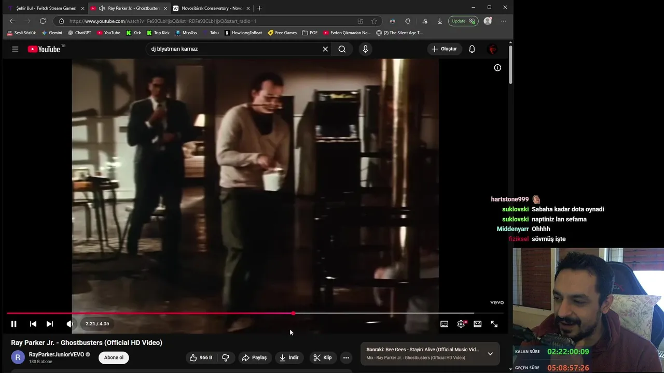Click the page vertical scrollbar
This screenshot has width=664, height=373.
pos(510,65)
